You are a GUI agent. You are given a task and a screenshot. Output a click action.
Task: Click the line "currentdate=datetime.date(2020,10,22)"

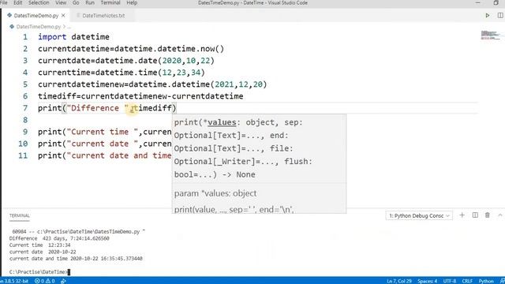126,61
